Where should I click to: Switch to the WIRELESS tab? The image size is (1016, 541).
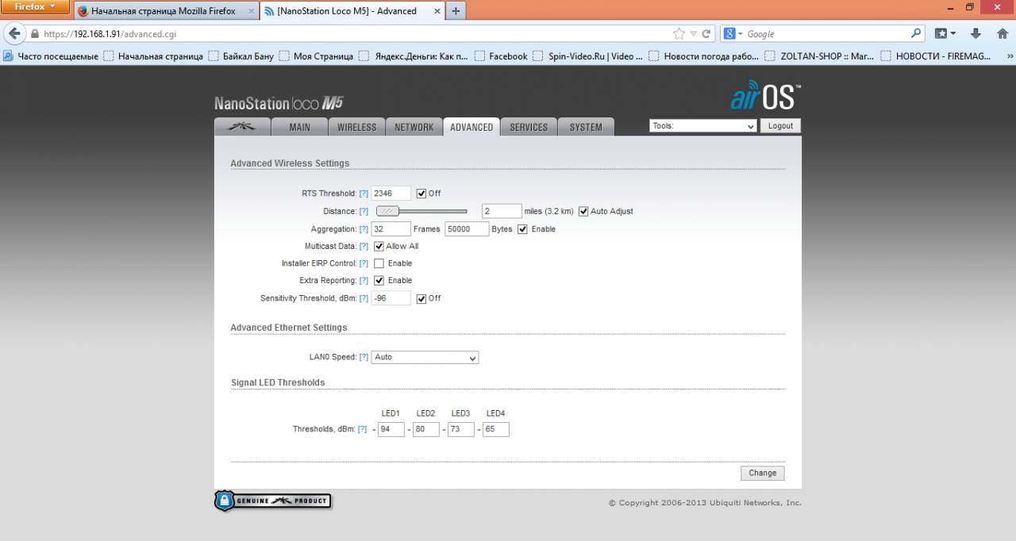(x=357, y=127)
